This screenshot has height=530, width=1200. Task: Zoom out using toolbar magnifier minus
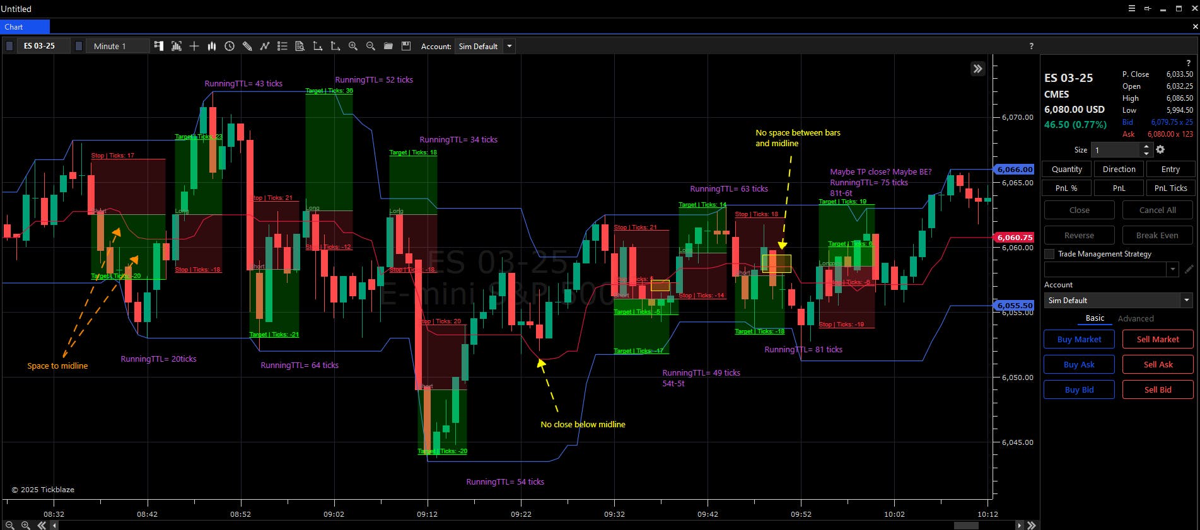pyautogui.click(x=371, y=46)
